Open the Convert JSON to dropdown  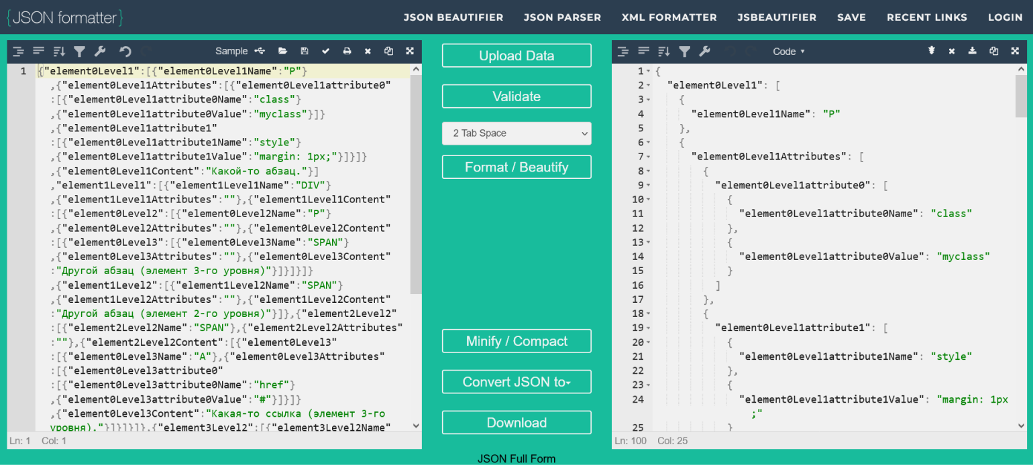(x=516, y=382)
